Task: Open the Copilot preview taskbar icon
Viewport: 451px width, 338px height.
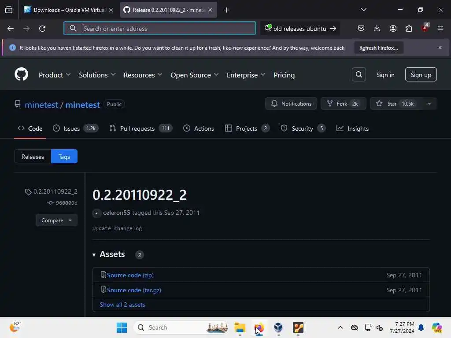Action: point(437,327)
